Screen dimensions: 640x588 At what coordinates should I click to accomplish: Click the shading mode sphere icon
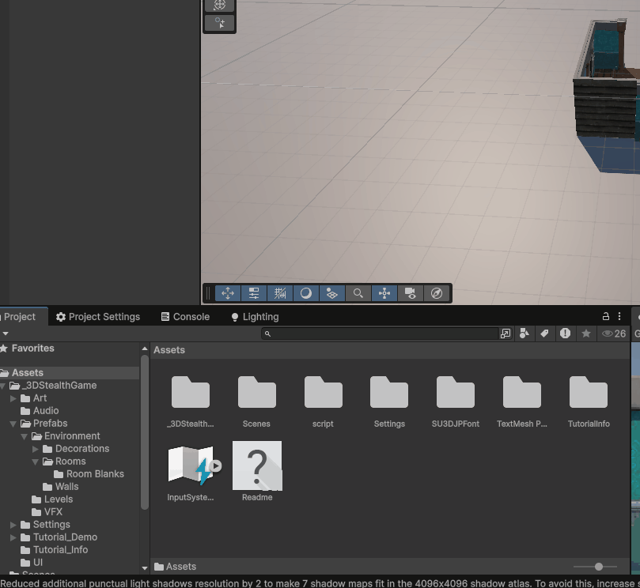coord(306,293)
